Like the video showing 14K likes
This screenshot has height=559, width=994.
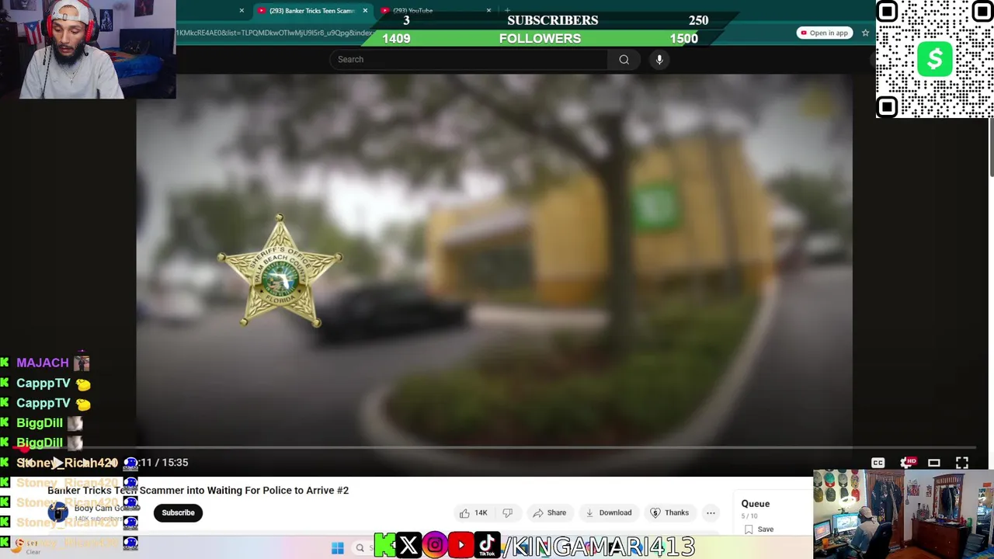473,512
